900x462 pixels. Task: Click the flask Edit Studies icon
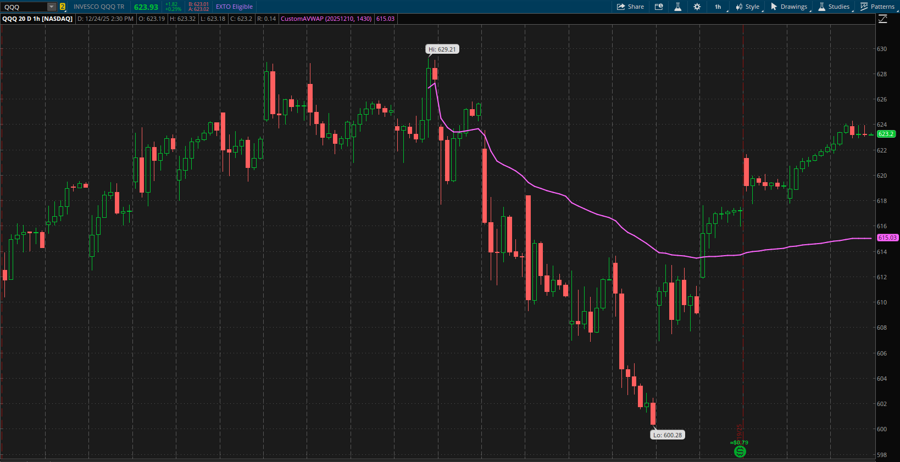point(678,7)
